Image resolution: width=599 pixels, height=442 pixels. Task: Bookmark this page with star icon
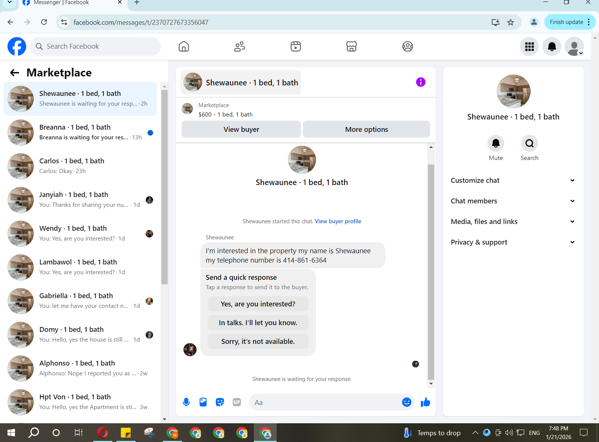[511, 22]
